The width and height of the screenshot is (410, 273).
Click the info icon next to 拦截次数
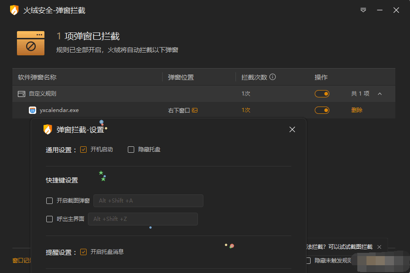coord(273,77)
